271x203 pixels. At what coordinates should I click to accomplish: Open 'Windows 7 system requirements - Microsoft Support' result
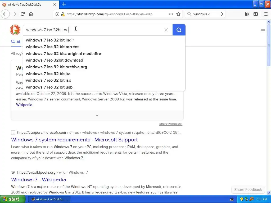(x=74, y=140)
